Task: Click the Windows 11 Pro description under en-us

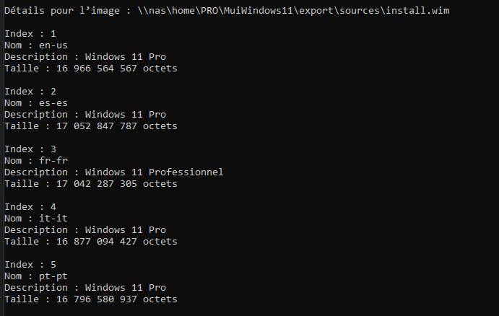Action: point(85,57)
